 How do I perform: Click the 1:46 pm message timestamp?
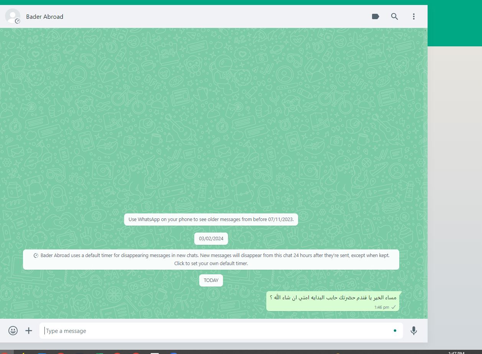coord(382,307)
